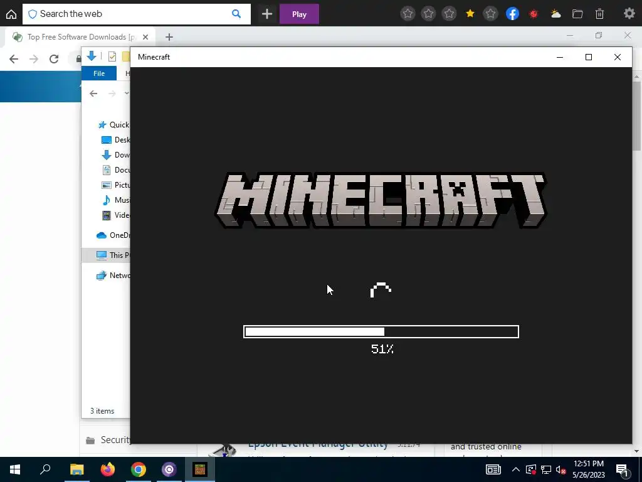Click the network icon in system tray
The image size is (642, 482).
tap(546, 469)
